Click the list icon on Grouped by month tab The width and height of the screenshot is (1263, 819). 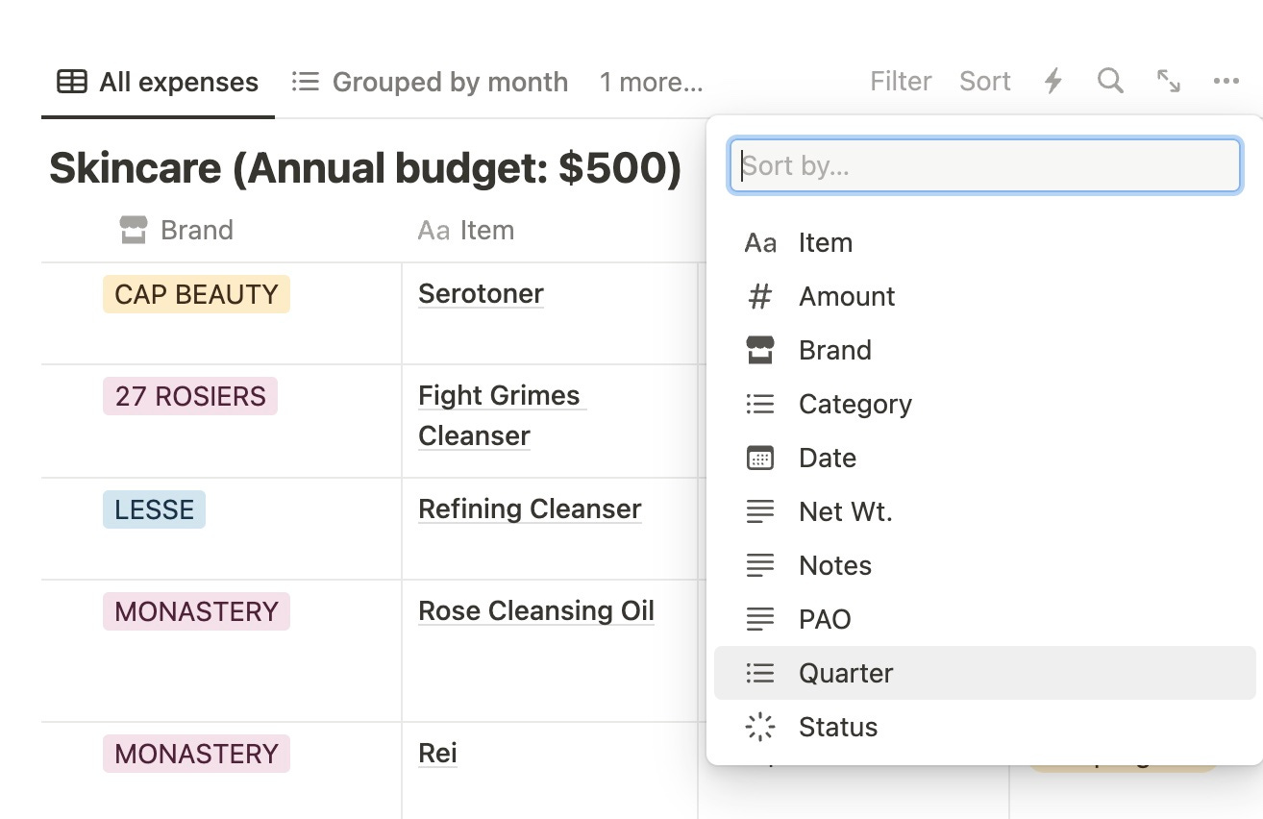305,82
